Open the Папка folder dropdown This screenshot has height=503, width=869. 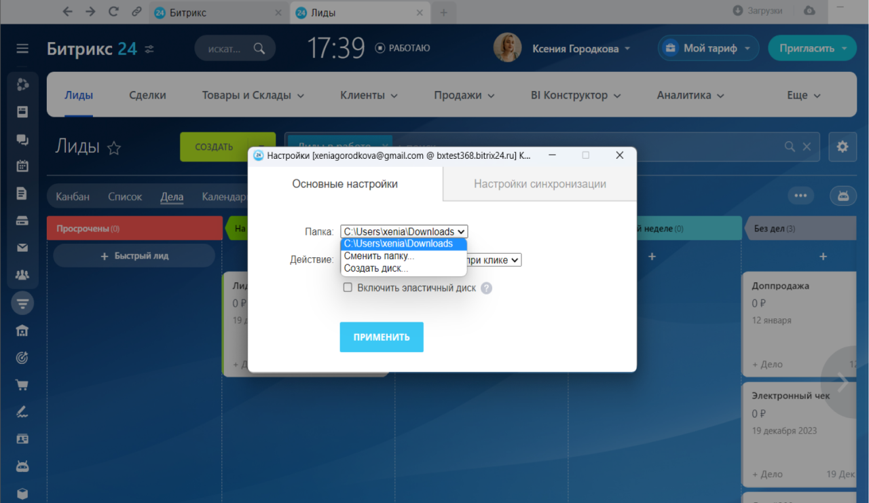404,231
